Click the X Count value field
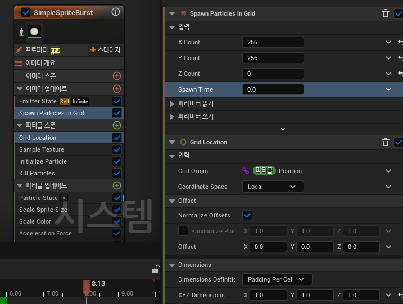This screenshot has height=304, width=403. point(273,42)
